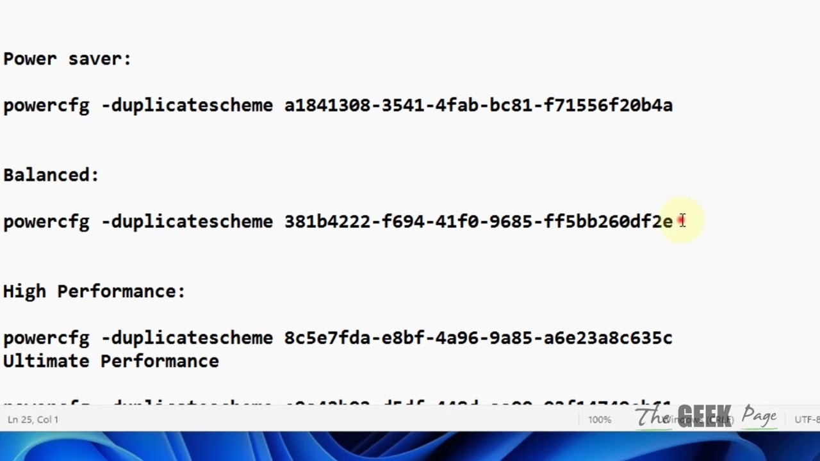Click the "Balanced:" heading text

point(51,175)
